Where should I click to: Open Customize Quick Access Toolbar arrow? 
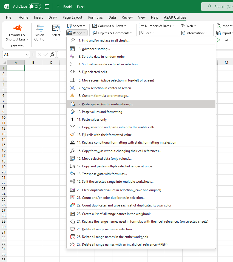point(58,7)
